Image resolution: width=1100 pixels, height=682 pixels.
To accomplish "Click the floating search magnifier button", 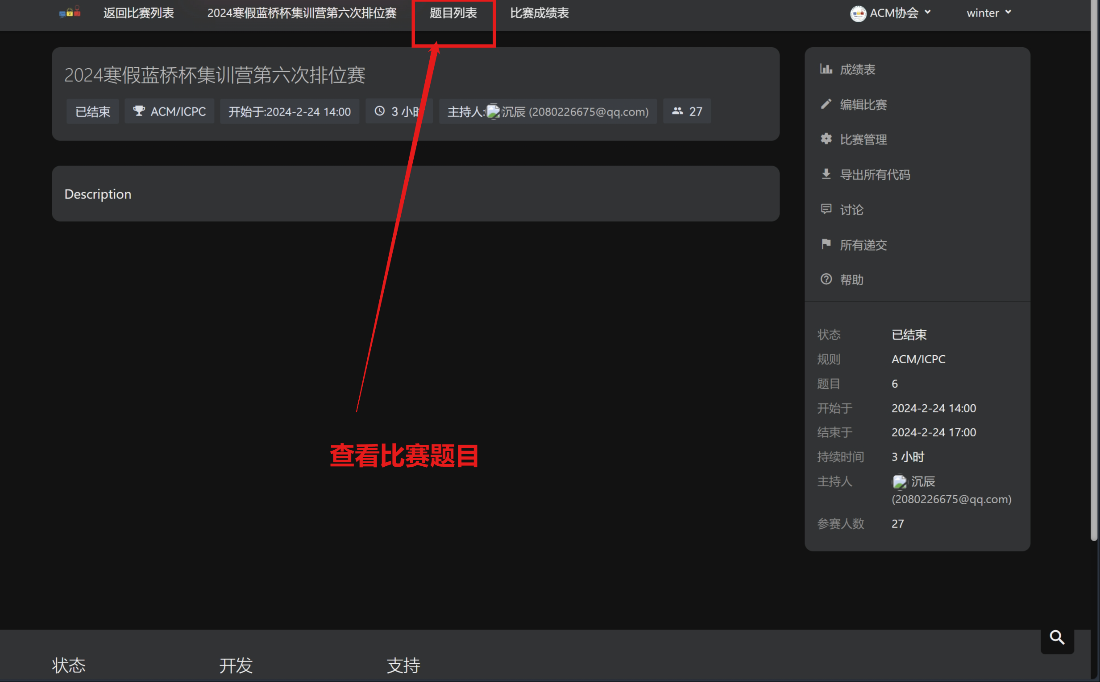I will coord(1057,637).
